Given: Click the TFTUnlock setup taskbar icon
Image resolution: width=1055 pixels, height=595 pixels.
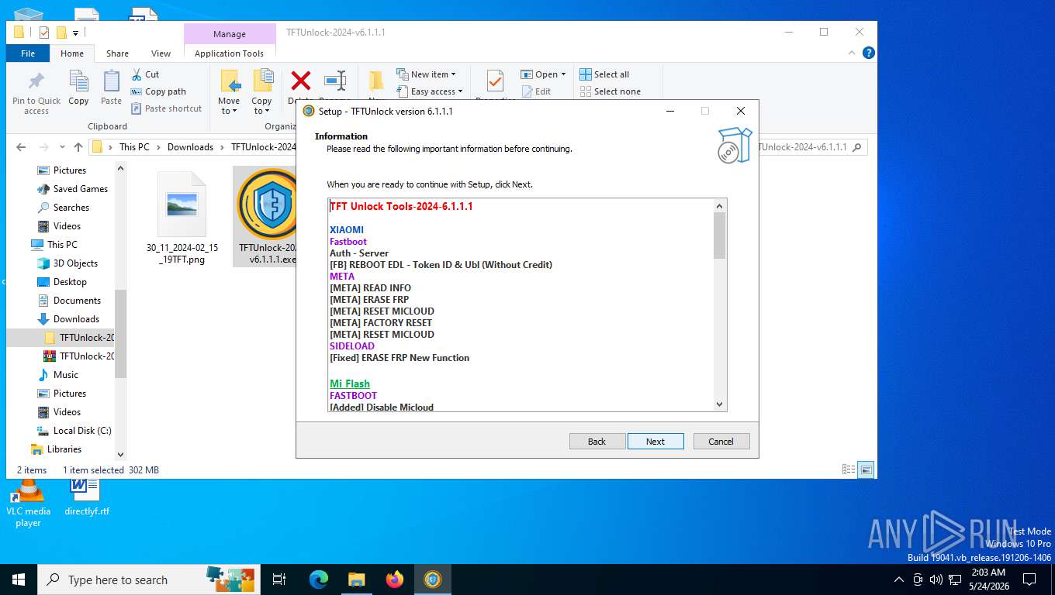Looking at the screenshot, I should pyautogui.click(x=433, y=580).
